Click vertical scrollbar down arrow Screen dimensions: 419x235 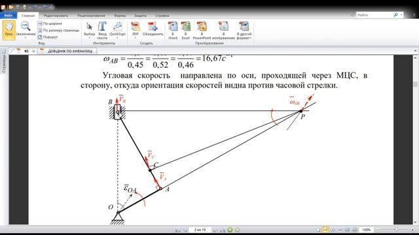tap(415, 222)
